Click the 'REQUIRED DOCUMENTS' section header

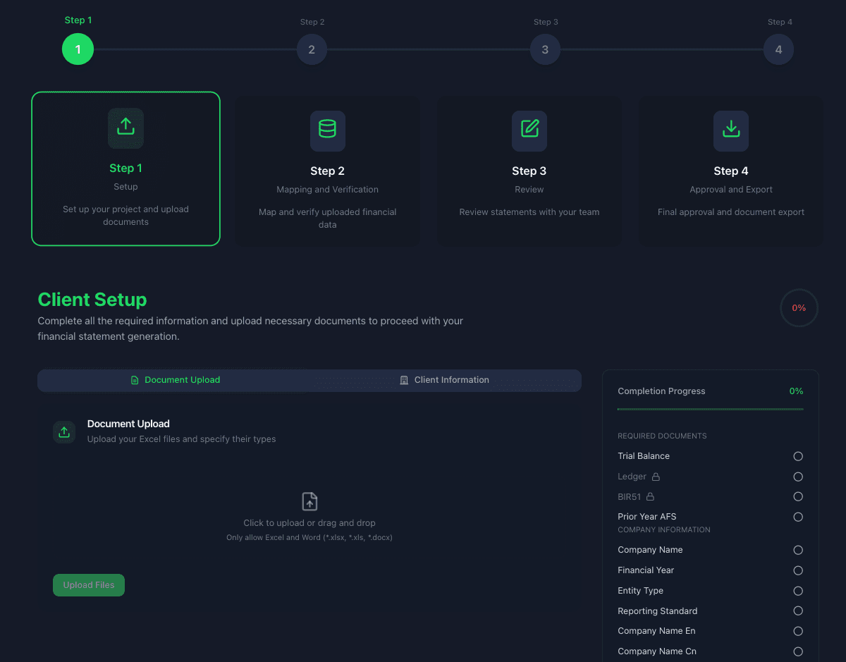coord(662,436)
